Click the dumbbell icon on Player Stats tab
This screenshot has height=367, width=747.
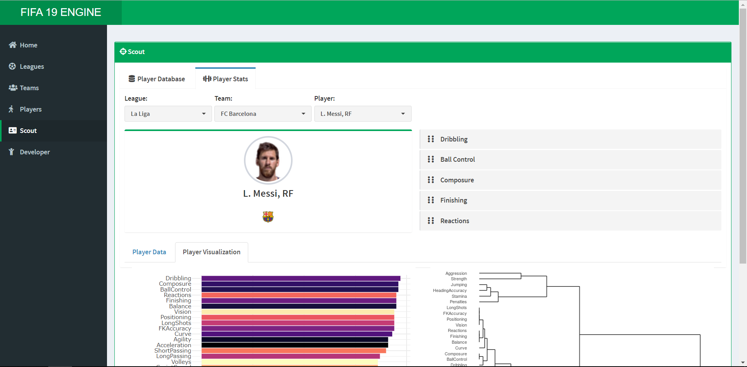click(207, 79)
